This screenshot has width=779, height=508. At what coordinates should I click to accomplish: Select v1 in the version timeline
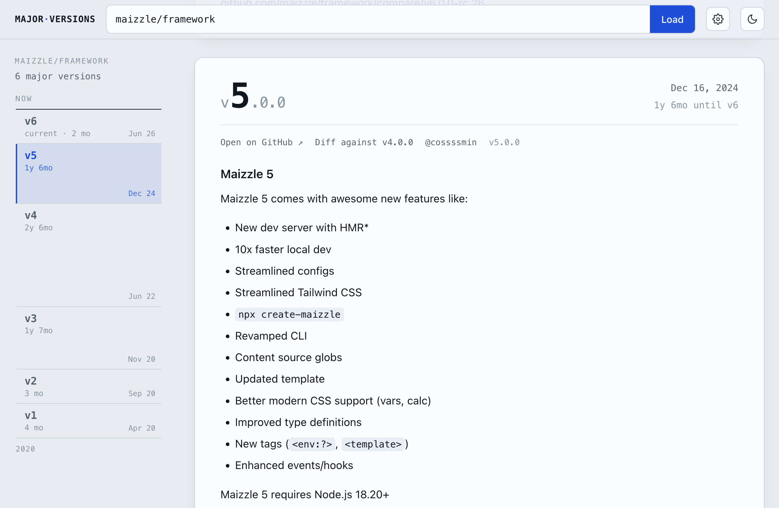click(x=89, y=421)
